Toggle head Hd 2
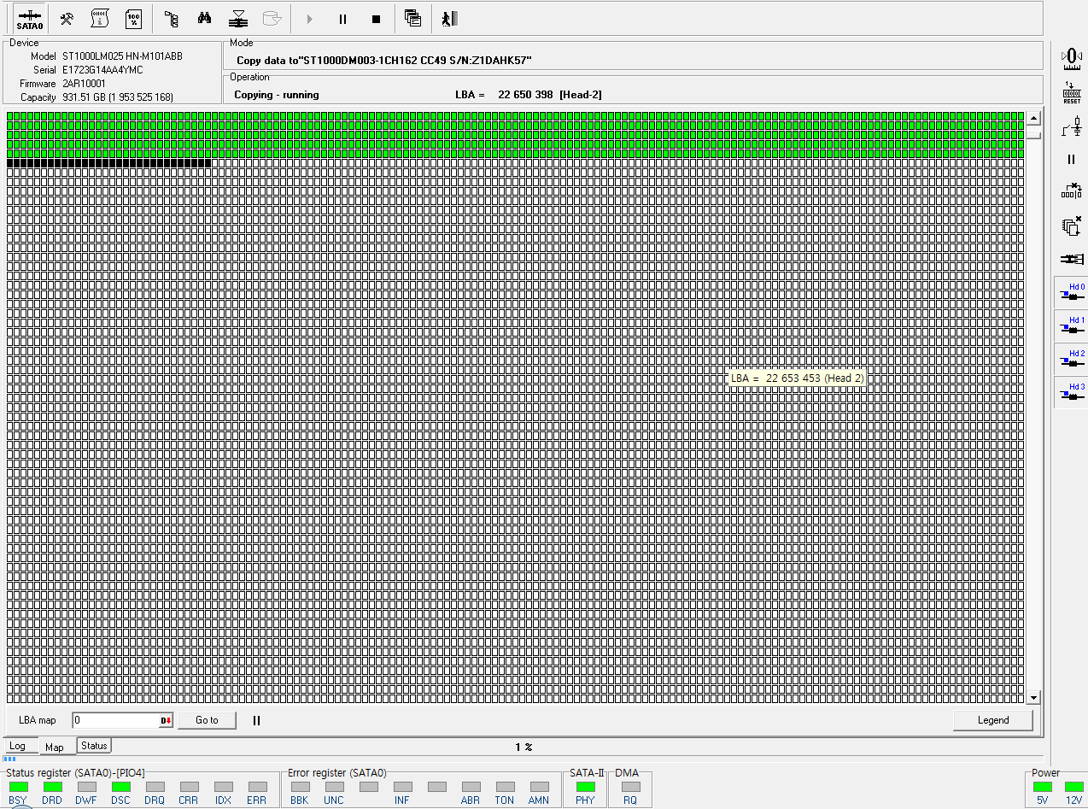The image size is (1088, 809). (1071, 359)
